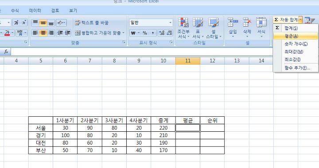Select the empty 평균 cell for 서울
This screenshot has height=168, width=319.
click(x=188, y=128)
